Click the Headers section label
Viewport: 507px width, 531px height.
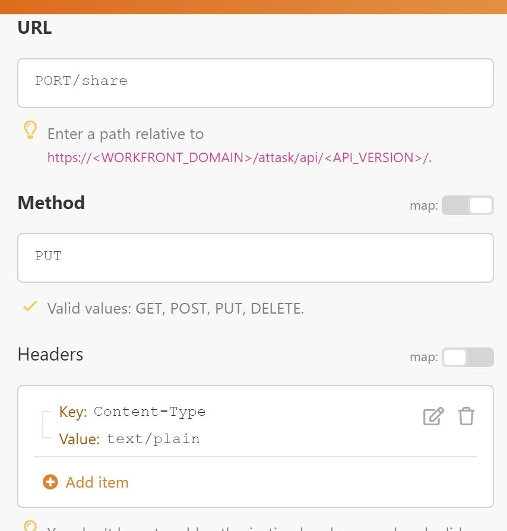pos(50,354)
